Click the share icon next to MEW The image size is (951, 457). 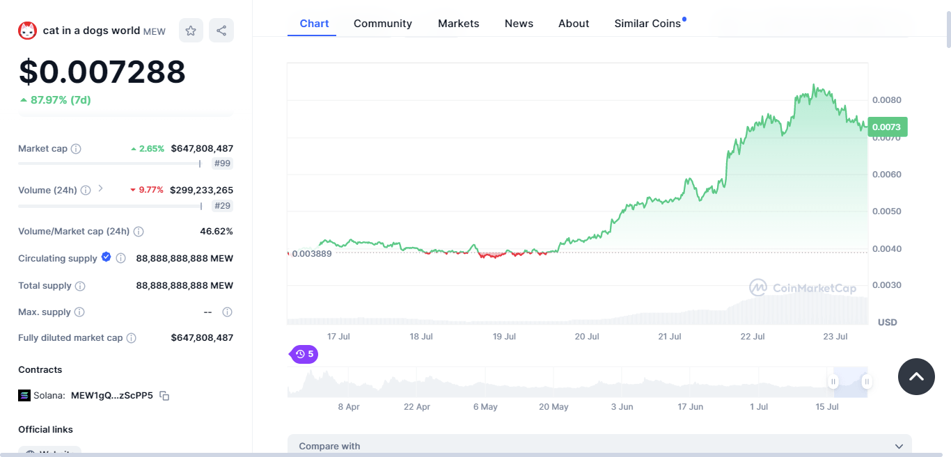tap(221, 31)
